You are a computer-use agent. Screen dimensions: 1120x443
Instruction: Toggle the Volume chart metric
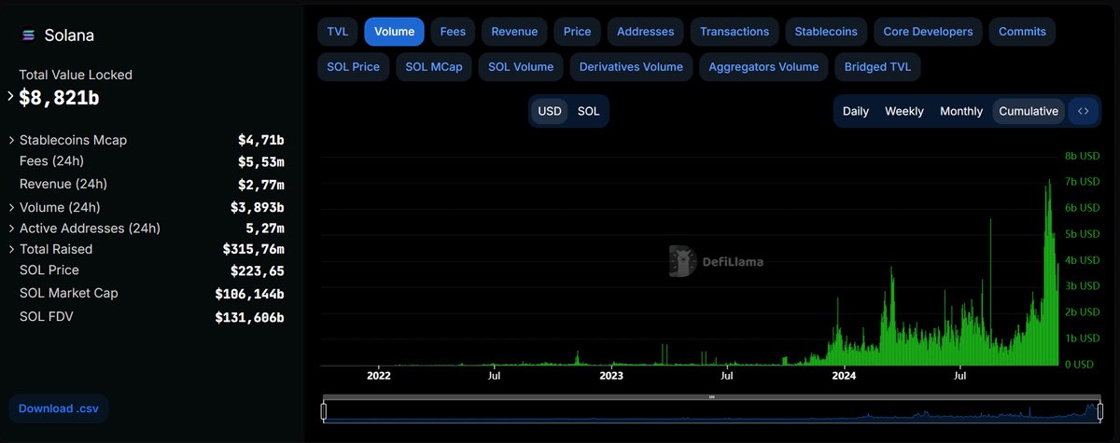(x=394, y=31)
